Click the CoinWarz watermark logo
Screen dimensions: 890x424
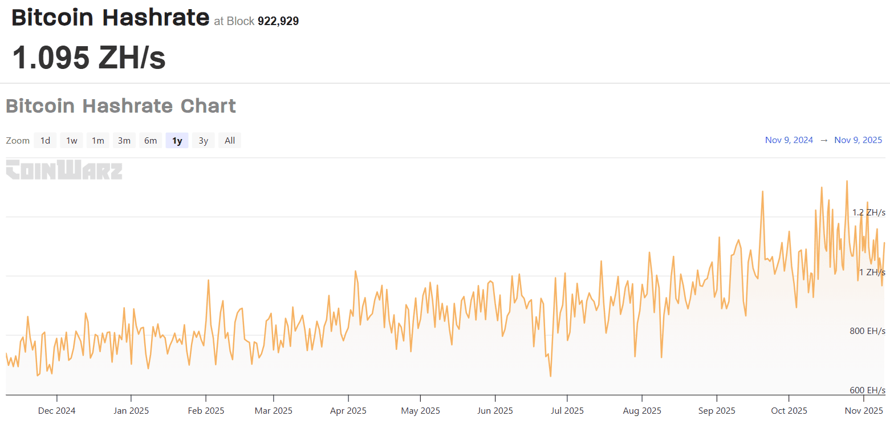click(64, 170)
